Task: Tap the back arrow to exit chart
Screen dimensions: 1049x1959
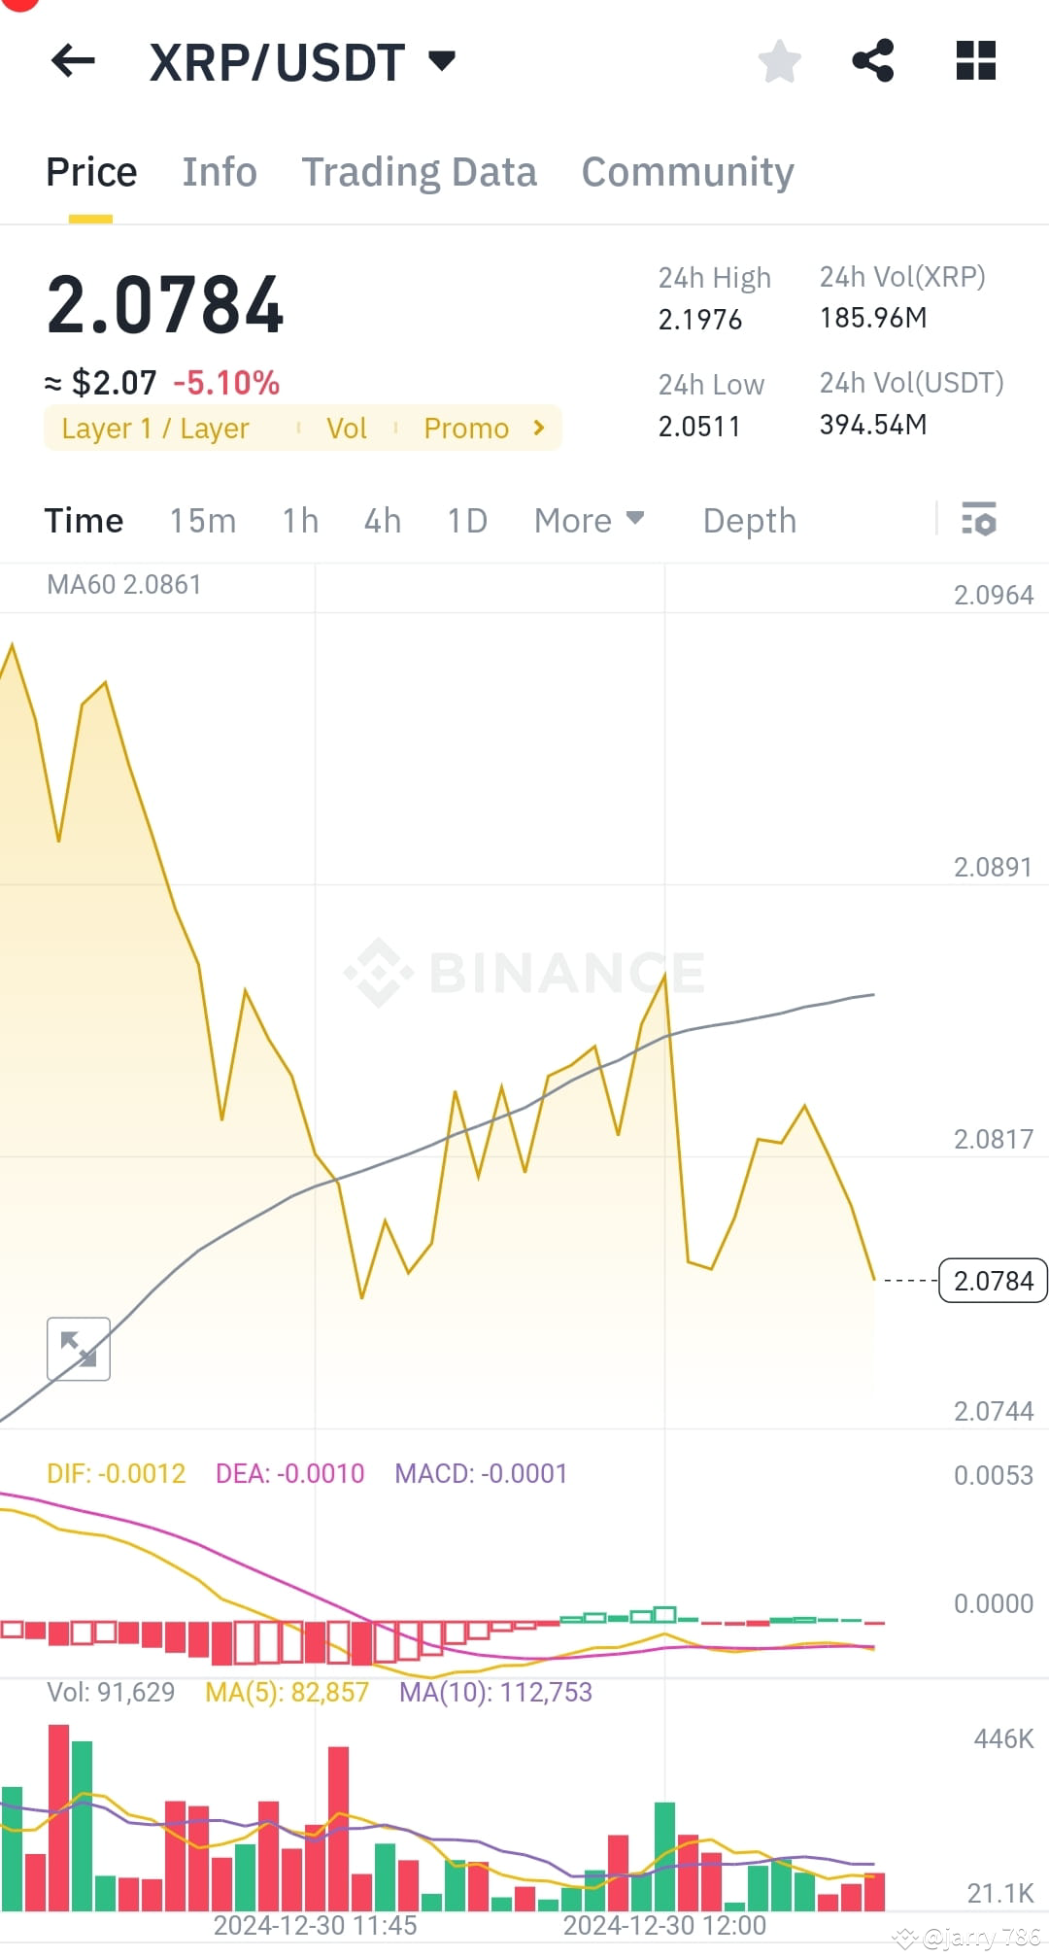Action: (x=73, y=61)
